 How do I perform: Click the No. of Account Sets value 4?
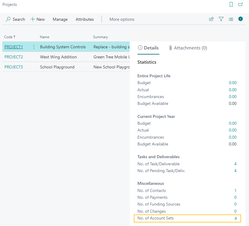[235, 218]
